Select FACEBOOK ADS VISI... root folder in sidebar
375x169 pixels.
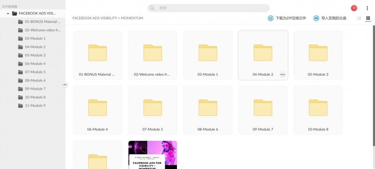pyautogui.click(x=33, y=14)
